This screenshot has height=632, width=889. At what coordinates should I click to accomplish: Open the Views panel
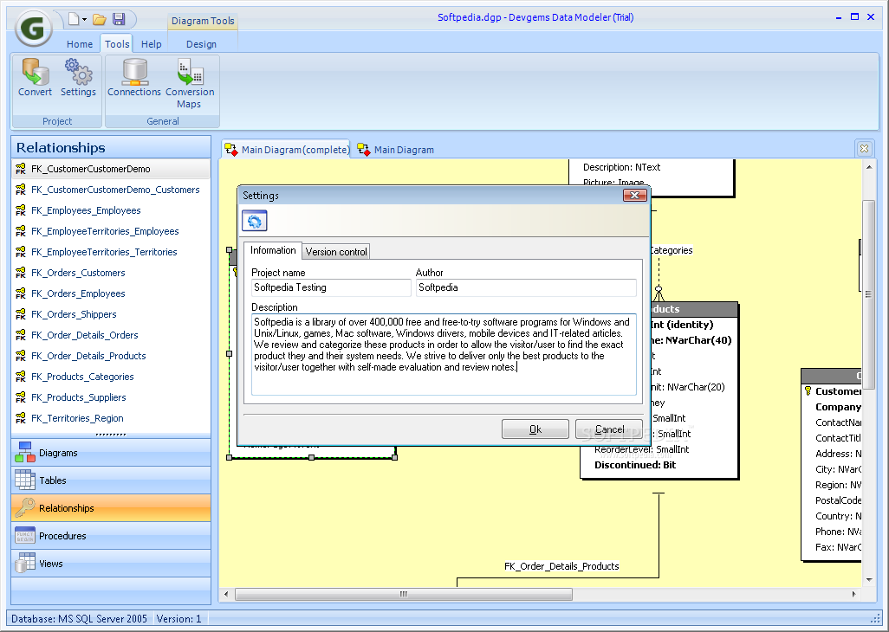point(111,564)
